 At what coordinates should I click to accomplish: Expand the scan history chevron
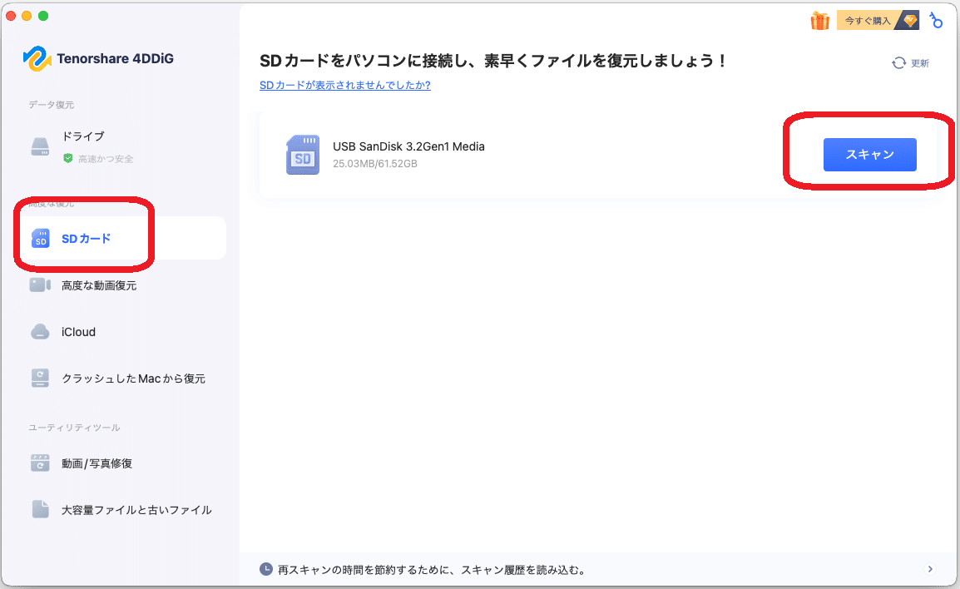pos(932,570)
